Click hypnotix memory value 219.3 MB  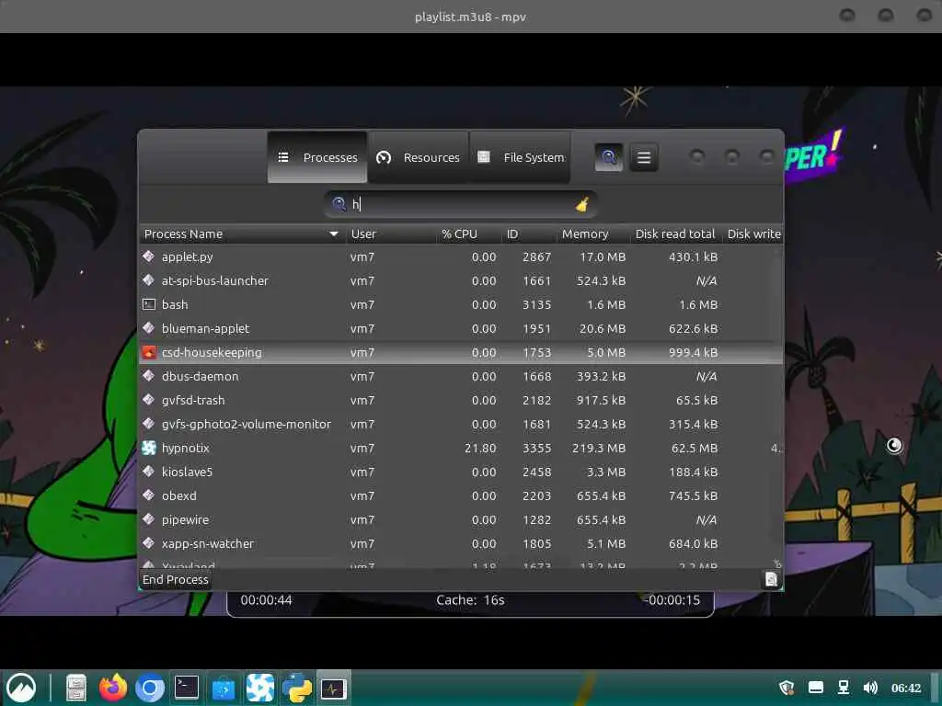[x=598, y=449]
